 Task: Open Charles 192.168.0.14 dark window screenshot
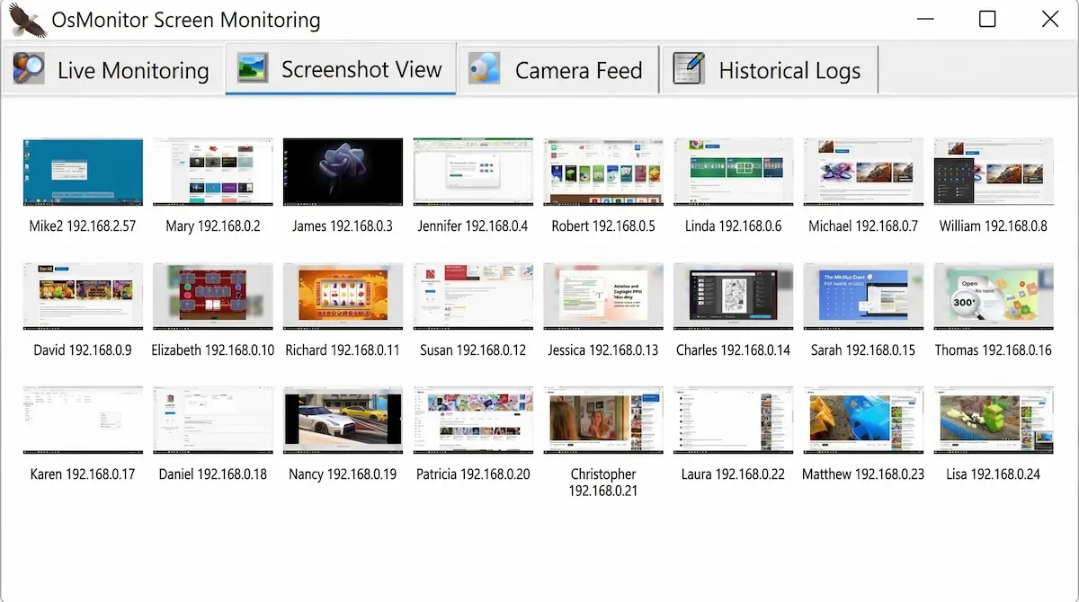click(733, 296)
